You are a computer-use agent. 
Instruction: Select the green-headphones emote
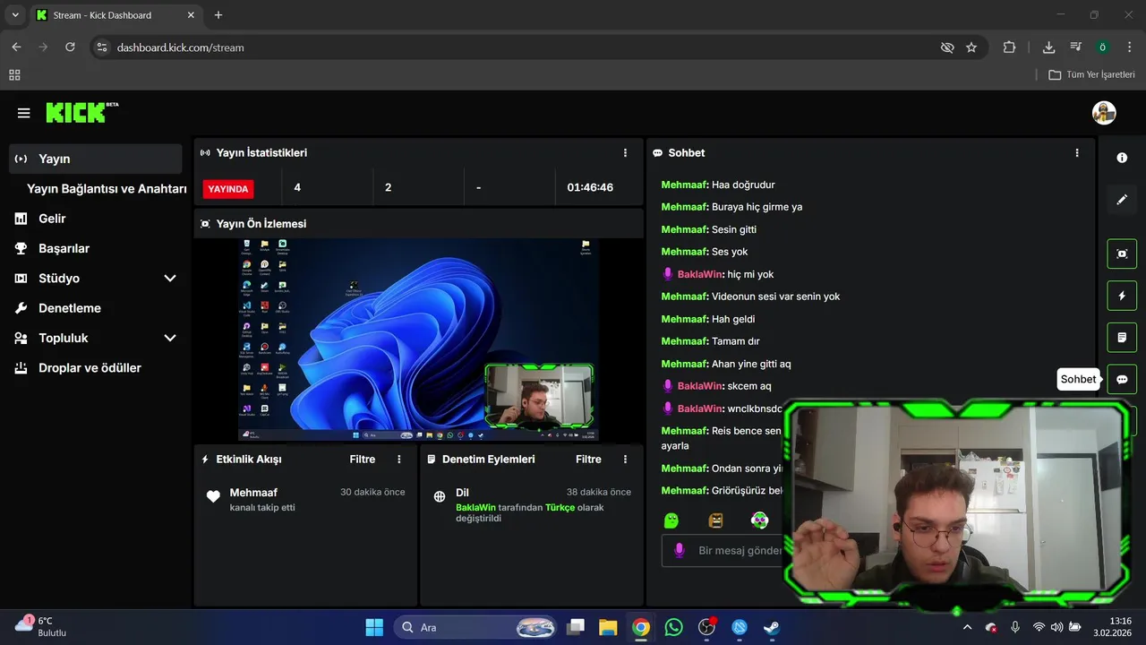pyautogui.click(x=759, y=520)
